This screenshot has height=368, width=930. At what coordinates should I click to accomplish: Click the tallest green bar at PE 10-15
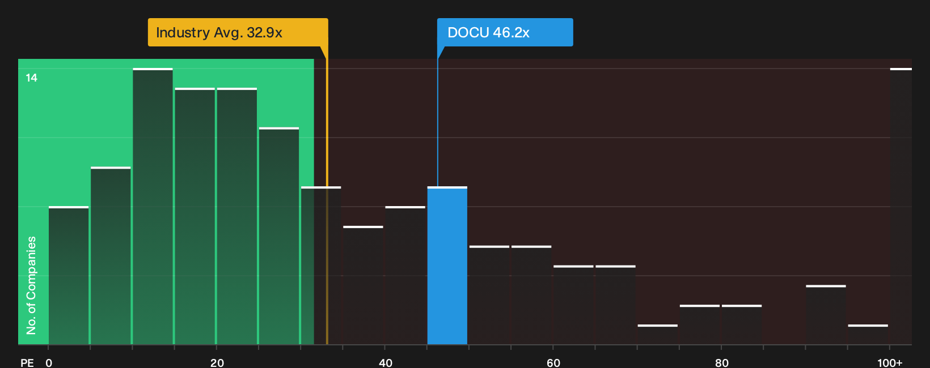[153, 206]
